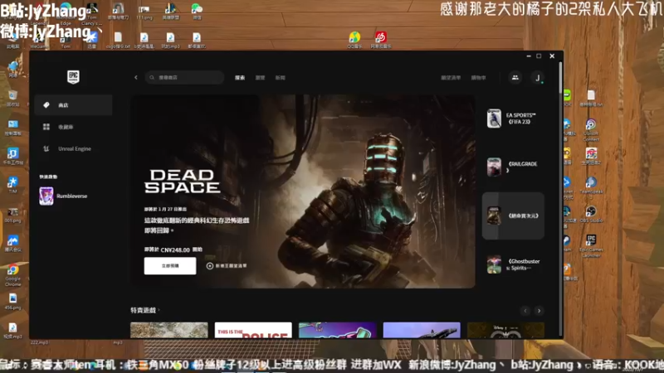Select Google Chrome desktop icon
Viewport: 664px width, 373px height.
pos(12,275)
